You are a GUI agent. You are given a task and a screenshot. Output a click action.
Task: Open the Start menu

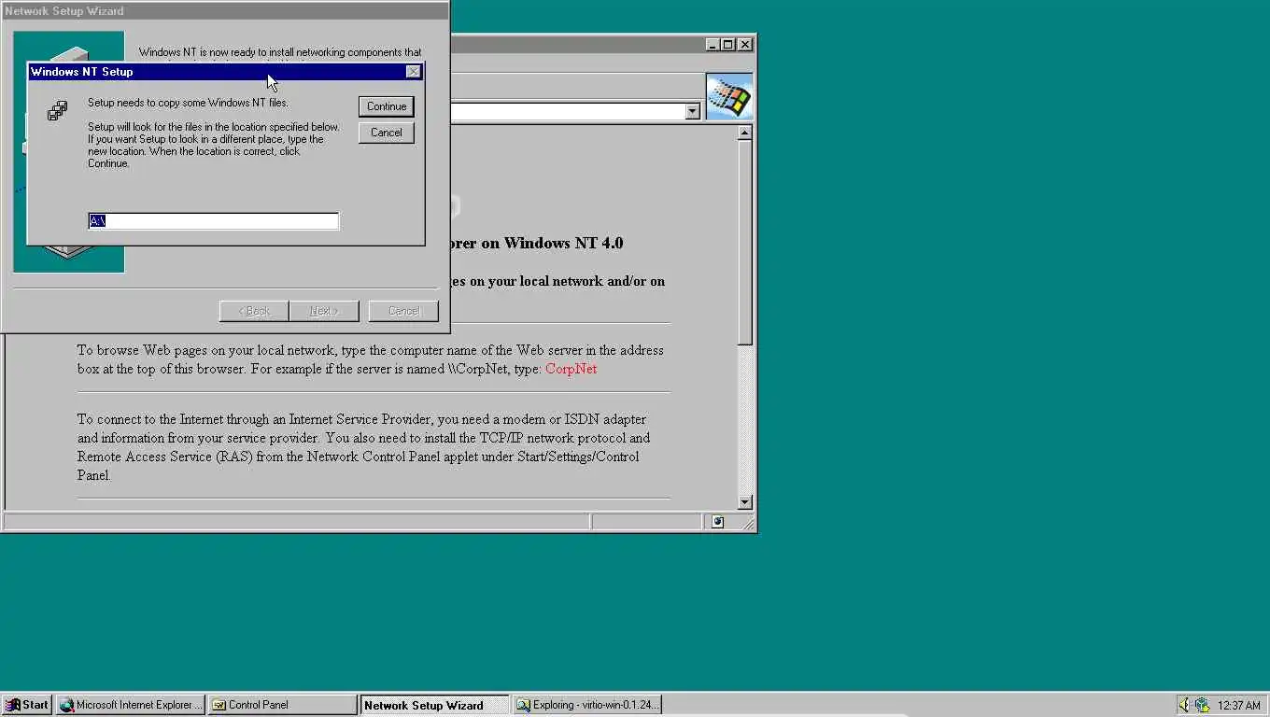(x=26, y=705)
